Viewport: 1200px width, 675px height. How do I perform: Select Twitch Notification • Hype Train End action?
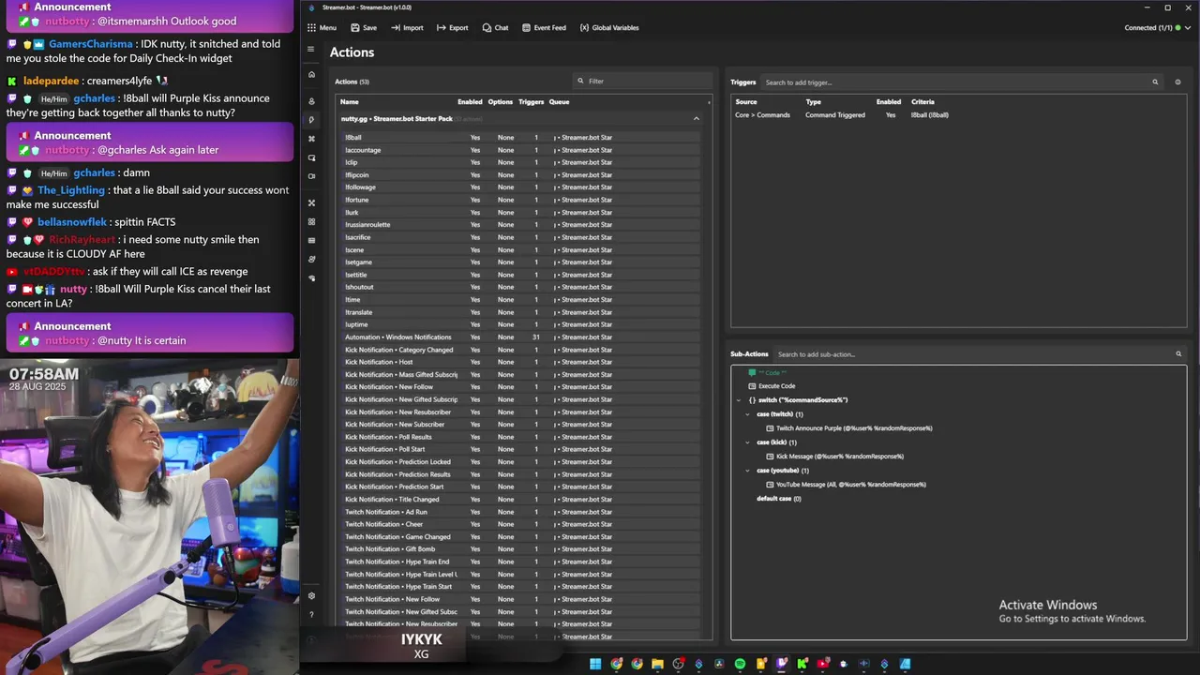[519, 562]
